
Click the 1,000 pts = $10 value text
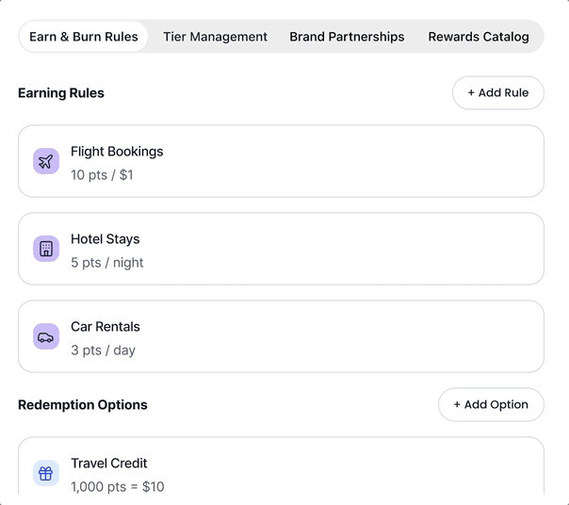click(118, 487)
